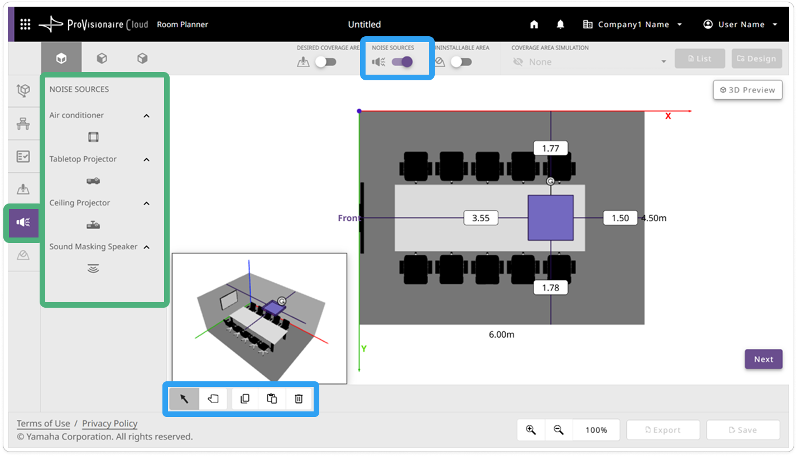Collapse the Air conditioner section
The width and height of the screenshot is (797, 456).
147,115
